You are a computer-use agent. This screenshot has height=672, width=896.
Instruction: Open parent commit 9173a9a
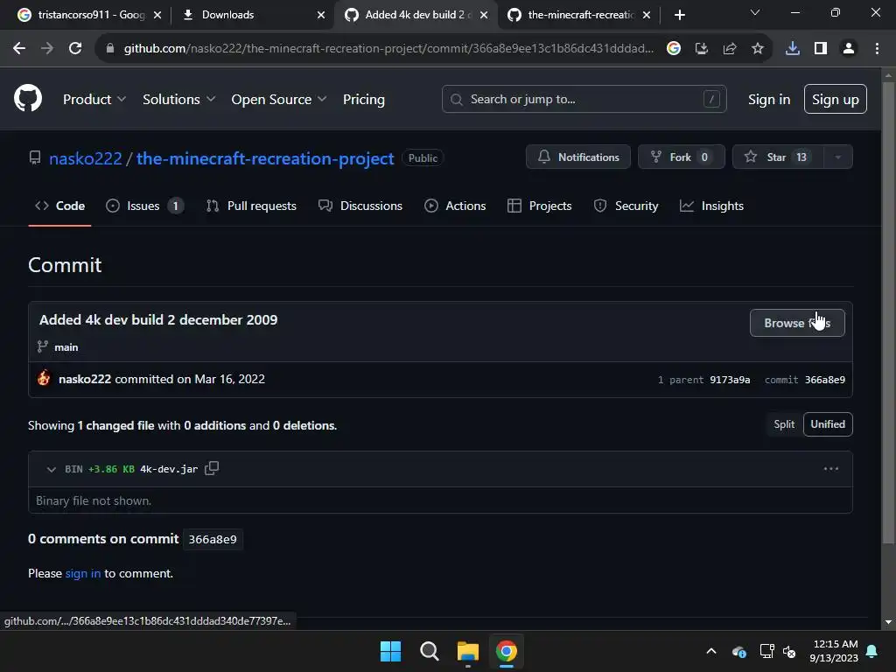coord(730,380)
